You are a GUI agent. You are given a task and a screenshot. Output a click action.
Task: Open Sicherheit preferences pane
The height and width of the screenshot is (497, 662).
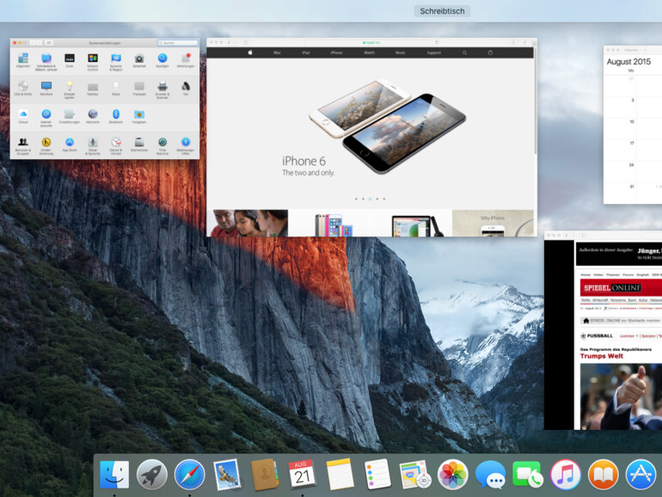click(x=139, y=60)
